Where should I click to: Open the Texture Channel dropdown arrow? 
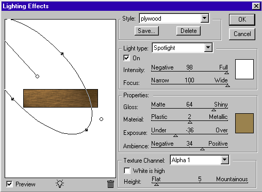click(x=224, y=160)
